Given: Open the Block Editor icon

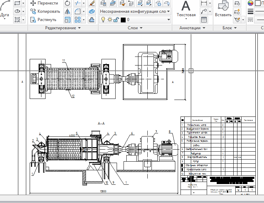Looking at the screenshot, I should pos(237,11).
